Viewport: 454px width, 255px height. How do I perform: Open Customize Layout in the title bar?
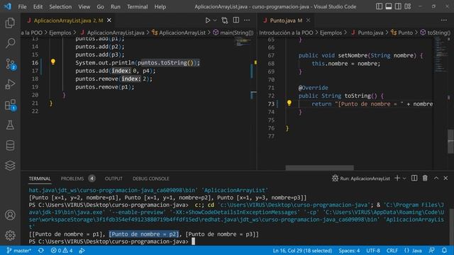408,6
